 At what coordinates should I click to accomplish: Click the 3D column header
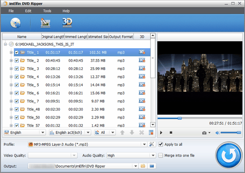(x=142, y=37)
